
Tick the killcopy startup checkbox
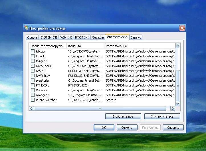pos(33,51)
